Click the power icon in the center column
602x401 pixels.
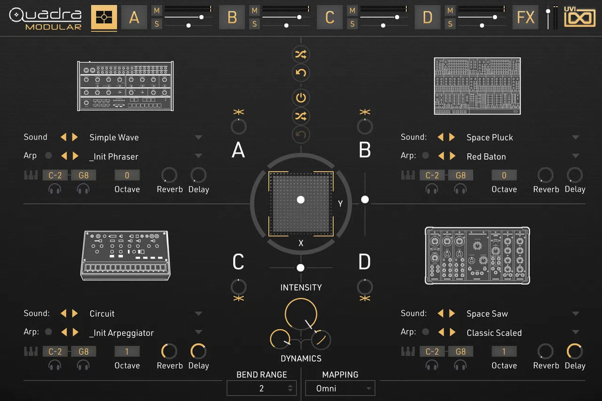[x=300, y=98]
